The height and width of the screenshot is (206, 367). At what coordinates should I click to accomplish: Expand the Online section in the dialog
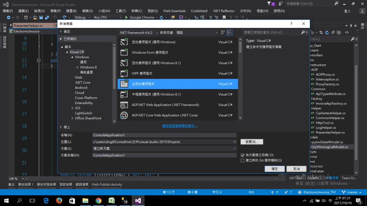tap(61, 127)
